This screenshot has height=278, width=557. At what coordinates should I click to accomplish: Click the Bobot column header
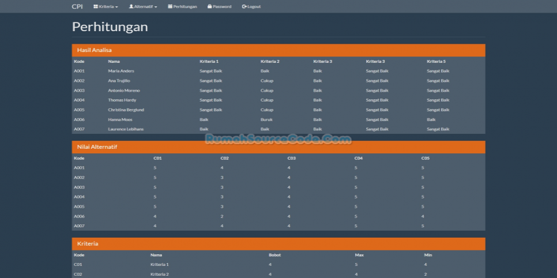[x=274, y=254]
